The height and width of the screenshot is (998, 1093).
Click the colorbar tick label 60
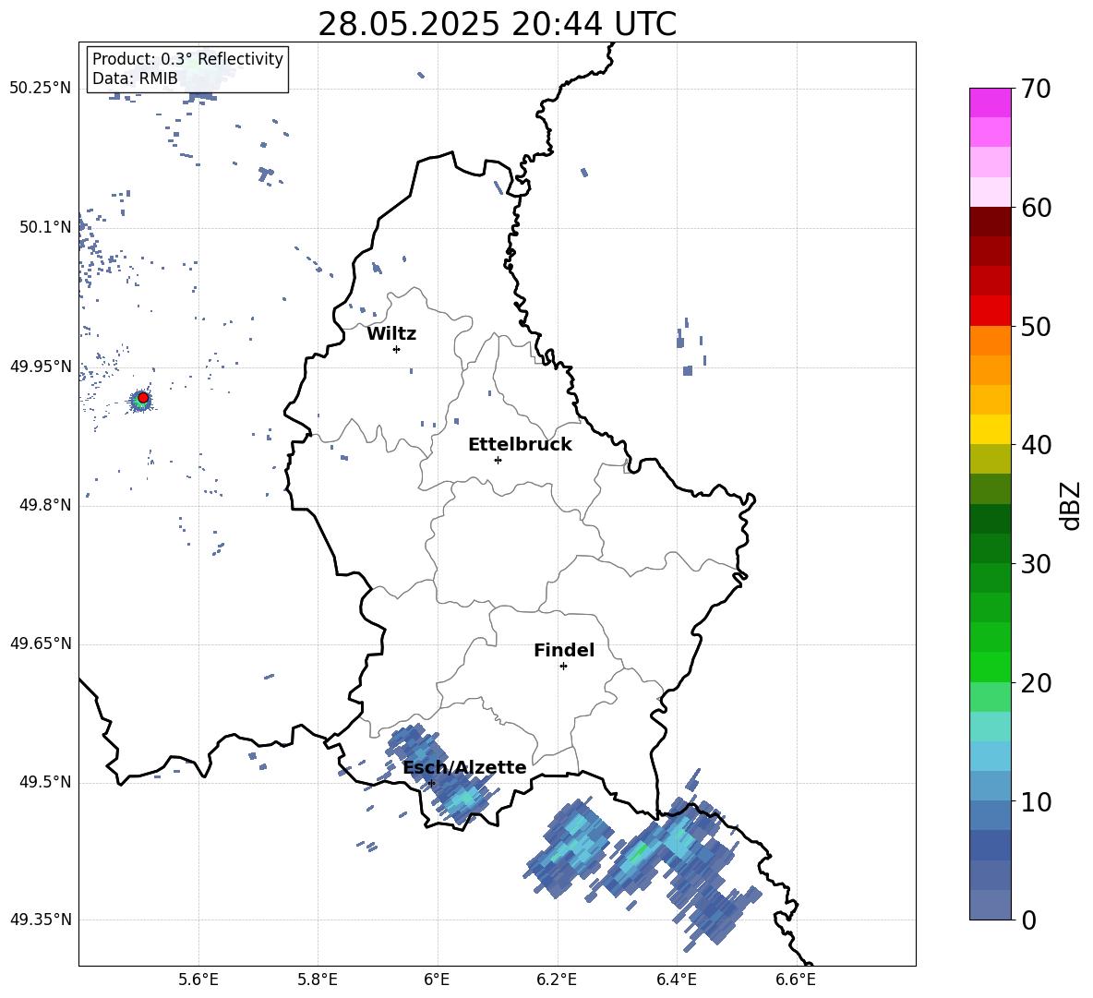point(1036,208)
